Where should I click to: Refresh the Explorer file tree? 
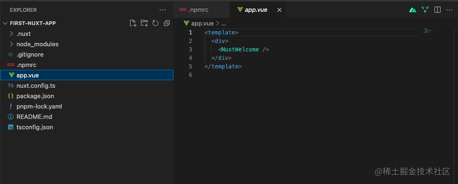click(x=155, y=24)
